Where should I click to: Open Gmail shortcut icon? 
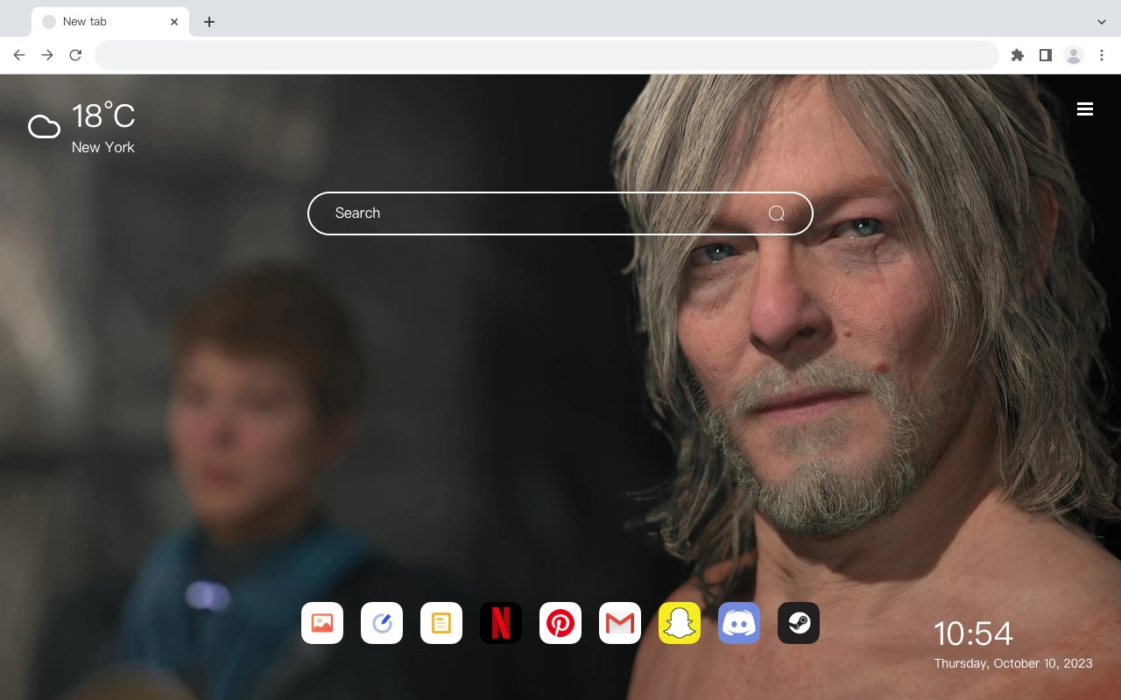pyautogui.click(x=620, y=623)
